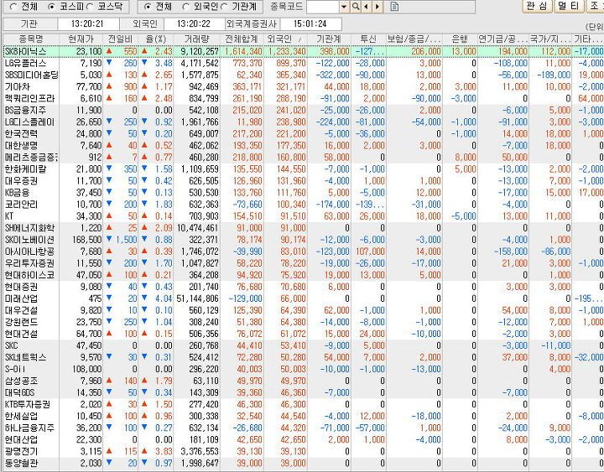Screen dimensions: 604x472
Task: Select the 기아차 row
Action: pos(304,86)
